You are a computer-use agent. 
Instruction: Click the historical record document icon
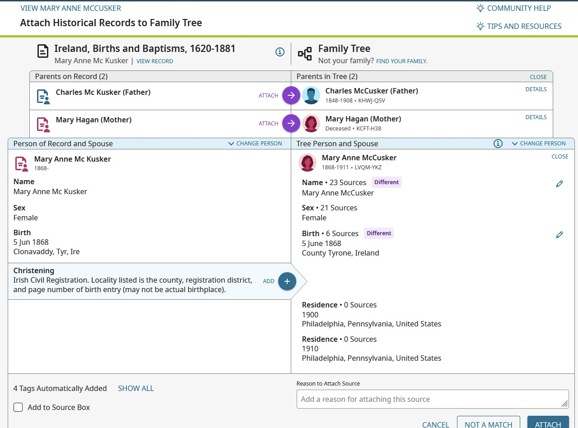(x=43, y=51)
